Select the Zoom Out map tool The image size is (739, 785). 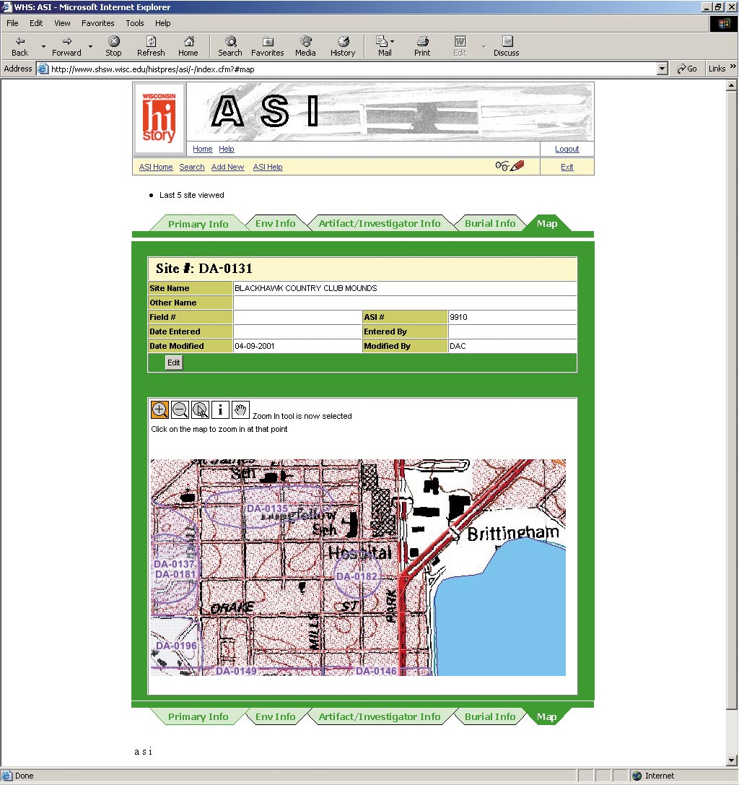point(180,410)
